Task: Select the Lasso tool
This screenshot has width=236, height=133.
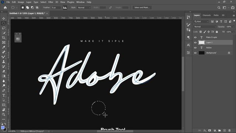Action: click(4, 28)
